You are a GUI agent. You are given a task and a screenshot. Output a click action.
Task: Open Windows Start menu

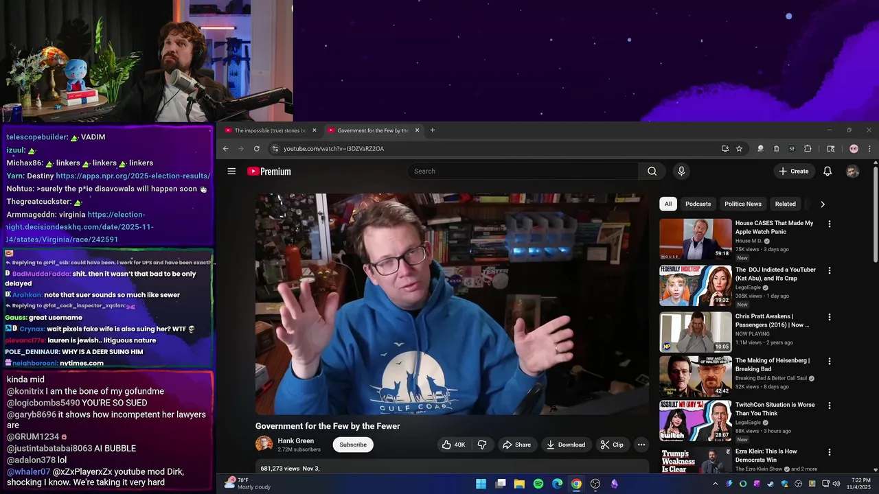click(x=481, y=484)
